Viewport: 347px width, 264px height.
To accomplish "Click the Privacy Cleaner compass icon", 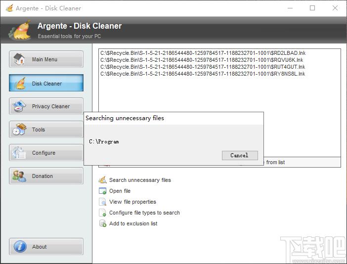I will 19,106.
